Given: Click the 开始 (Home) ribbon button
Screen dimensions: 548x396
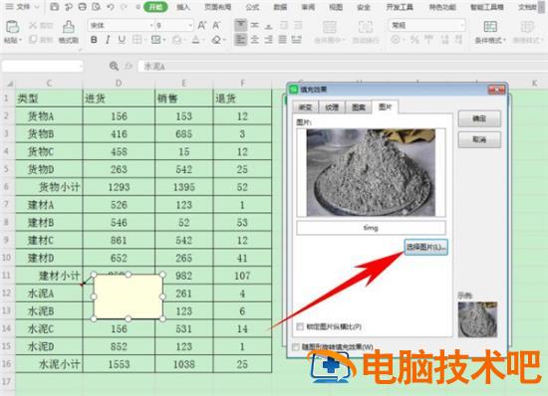Looking at the screenshot, I should [x=155, y=7].
